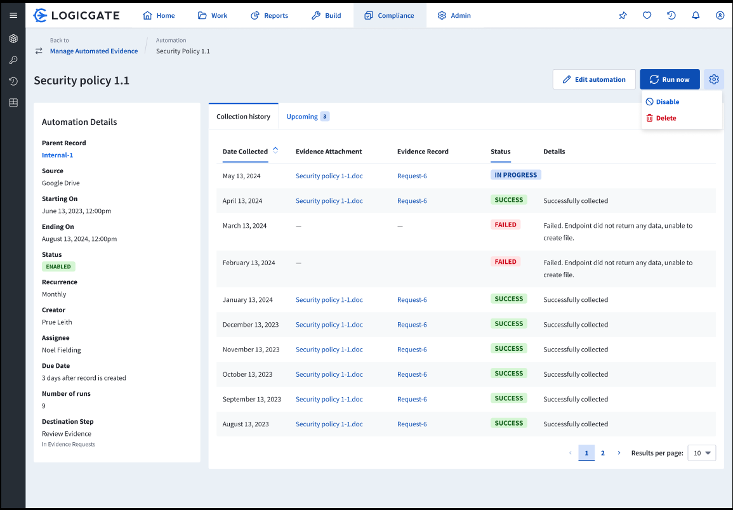Open the history clock icon in left sidebar
The width and height of the screenshot is (733, 510).
click(x=13, y=81)
